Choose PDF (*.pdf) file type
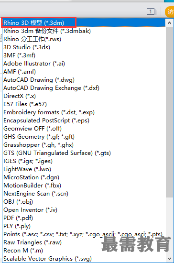Viewport: 174px width, 263px height. tap(84, 218)
